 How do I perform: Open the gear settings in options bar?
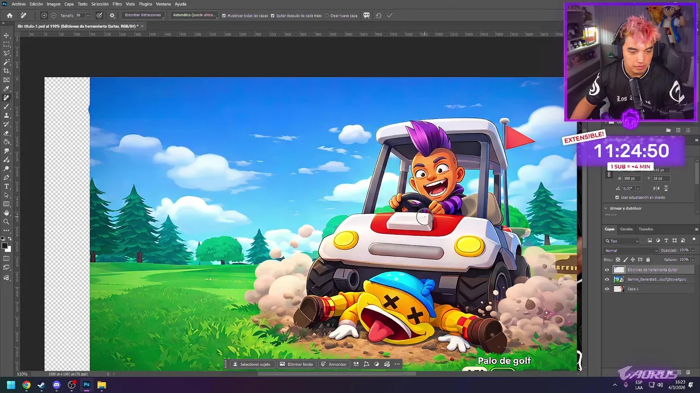[x=112, y=15]
